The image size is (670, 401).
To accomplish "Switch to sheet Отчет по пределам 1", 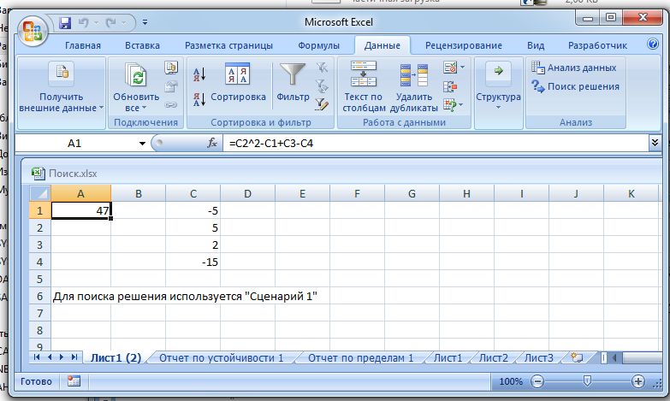I will [360, 358].
